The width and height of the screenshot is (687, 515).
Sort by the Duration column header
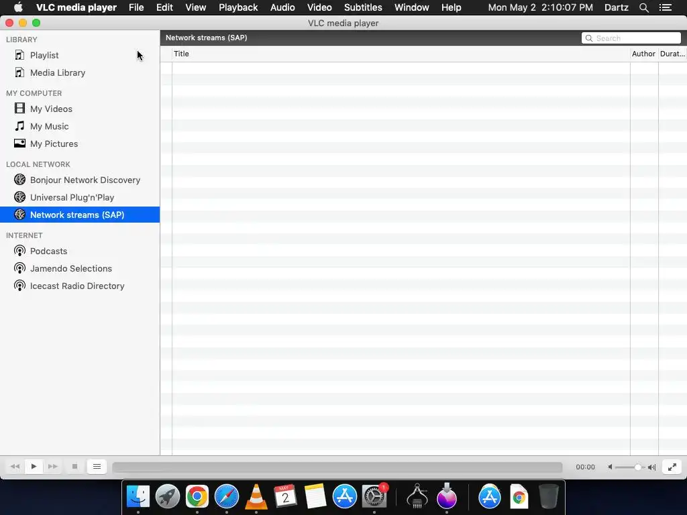pyautogui.click(x=672, y=54)
